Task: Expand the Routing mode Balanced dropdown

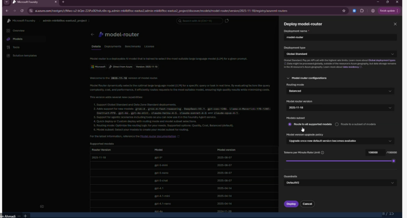Action: pyautogui.click(x=340, y=91)
